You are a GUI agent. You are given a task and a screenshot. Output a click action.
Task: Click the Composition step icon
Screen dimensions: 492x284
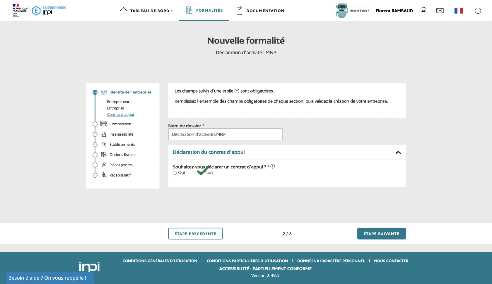[x=104, y=124]
